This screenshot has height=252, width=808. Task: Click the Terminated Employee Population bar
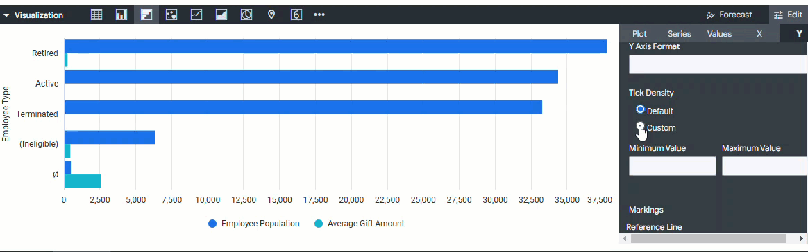[303, 107]
